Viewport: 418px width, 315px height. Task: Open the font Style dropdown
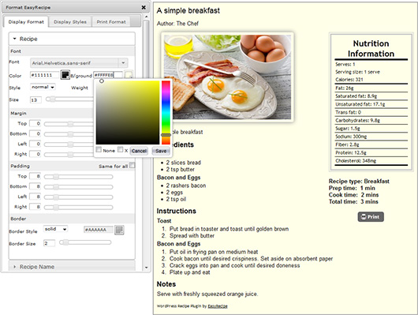click(x=43, y=87)
